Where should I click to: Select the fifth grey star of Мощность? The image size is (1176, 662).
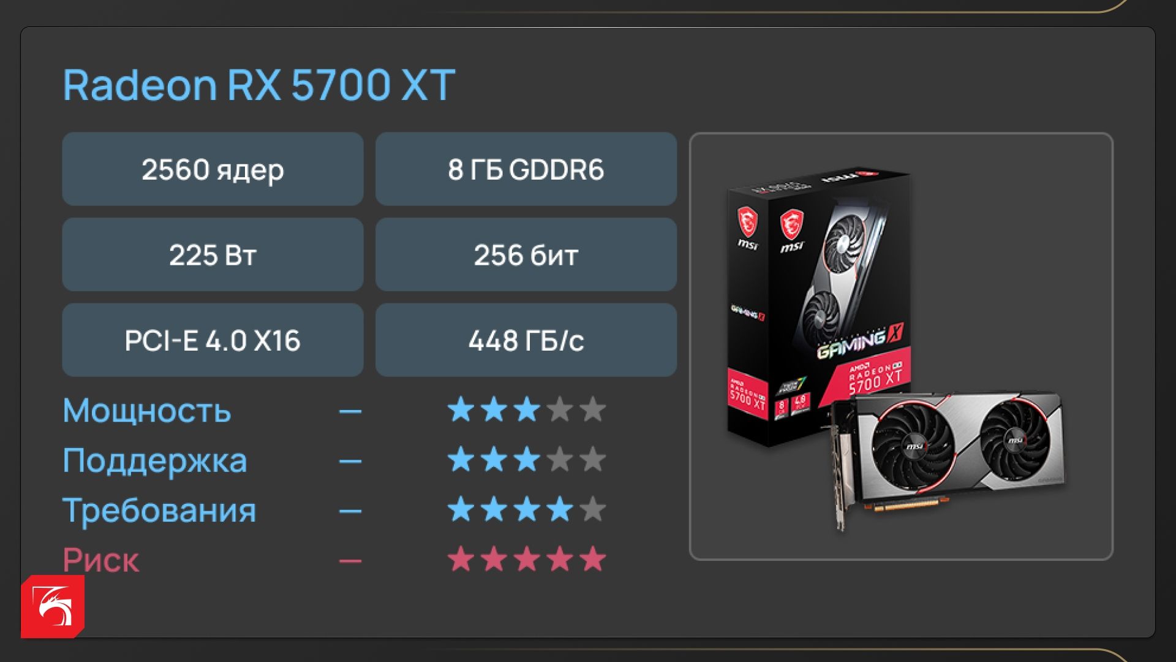593,409
